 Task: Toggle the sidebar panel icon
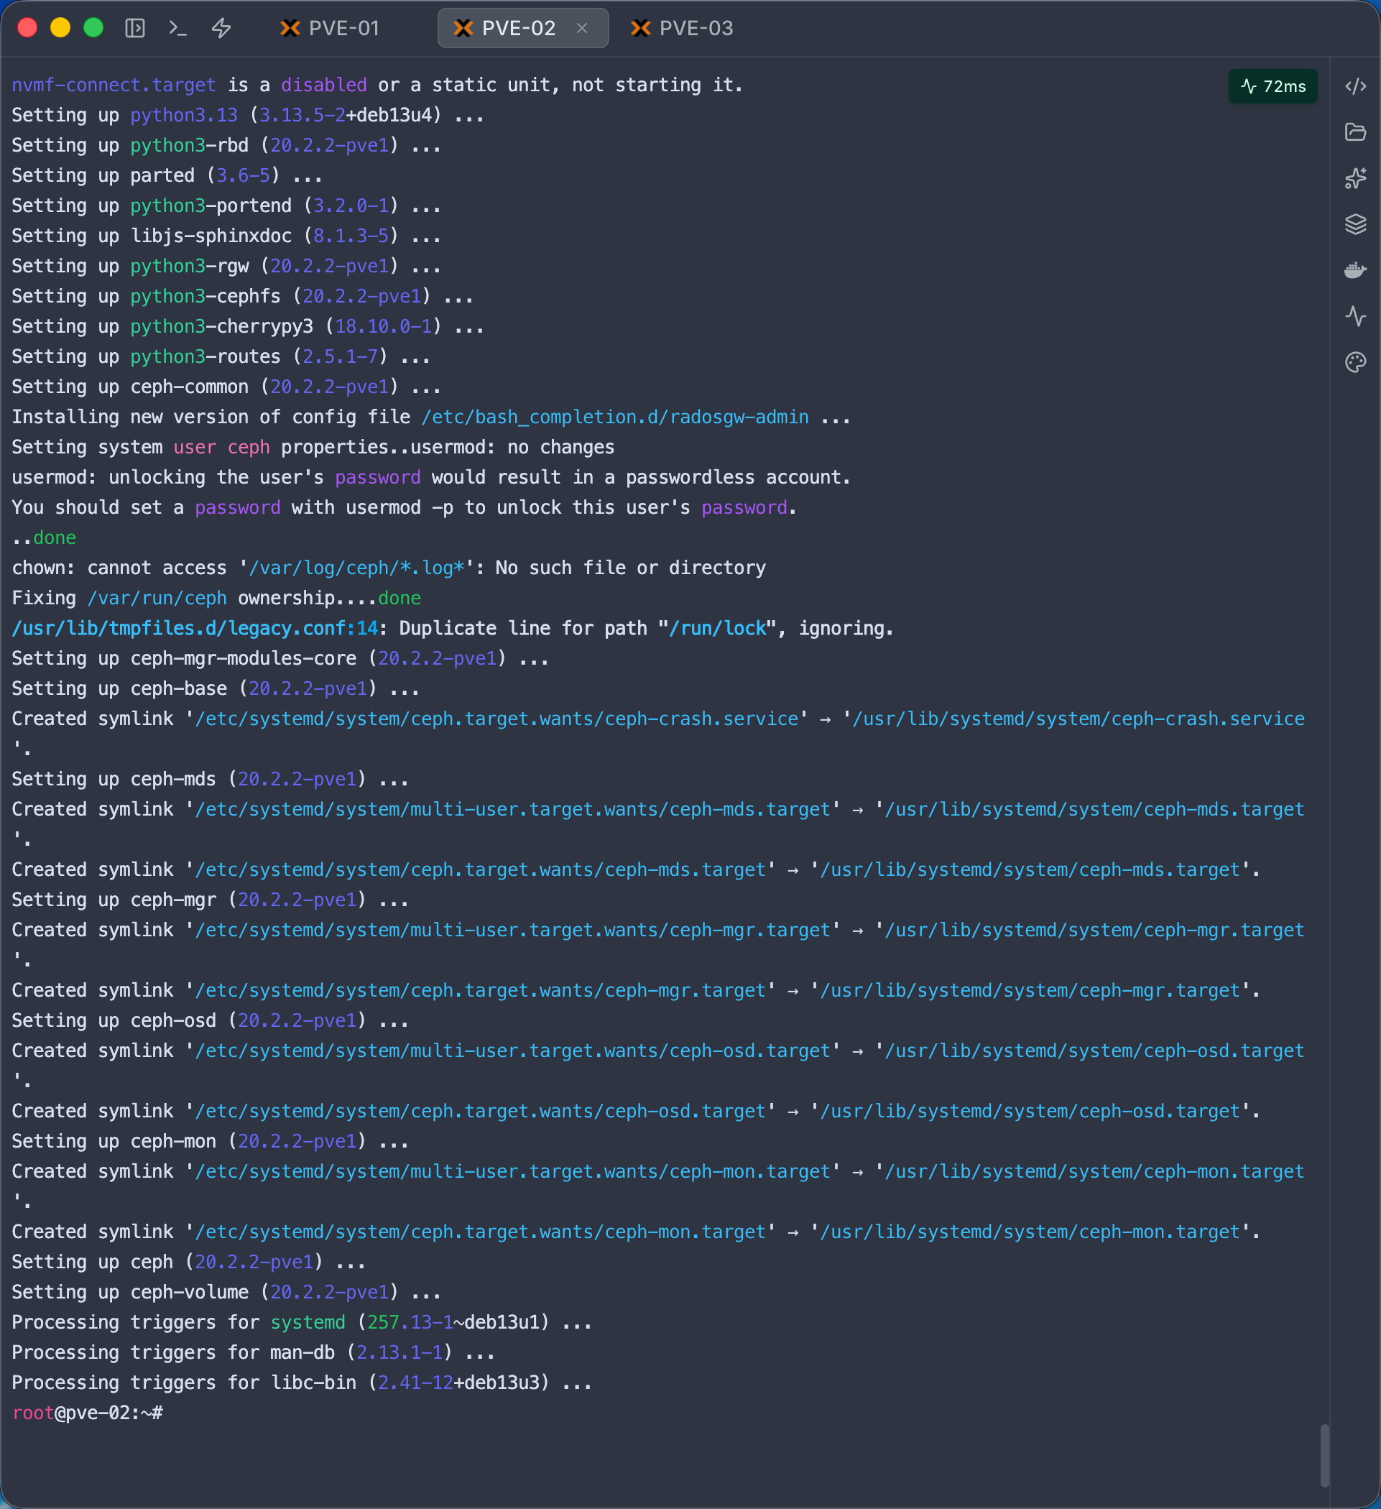(135, 29)
